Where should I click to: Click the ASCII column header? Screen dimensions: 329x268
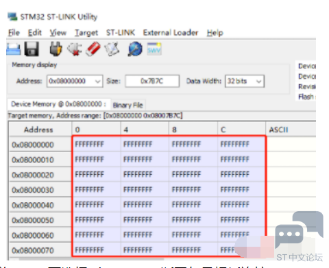pos(291,130)
